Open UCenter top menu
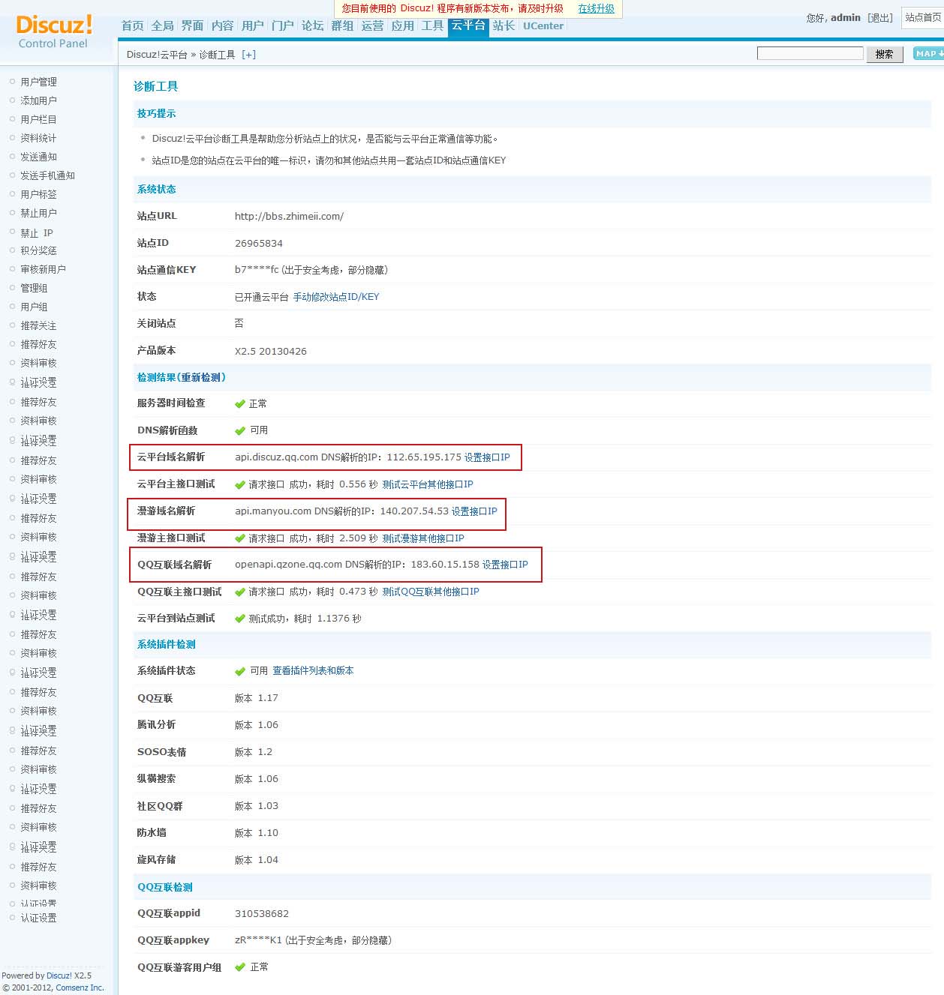 pos(543,25)
